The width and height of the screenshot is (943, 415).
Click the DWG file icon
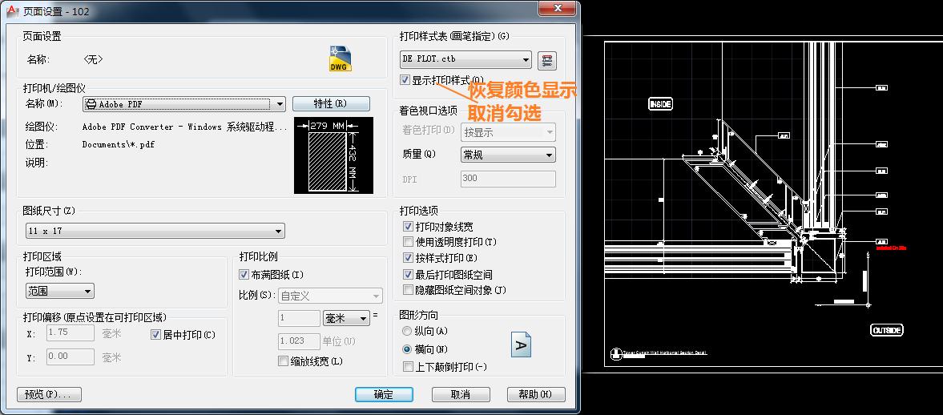click(x=341, y=58)
